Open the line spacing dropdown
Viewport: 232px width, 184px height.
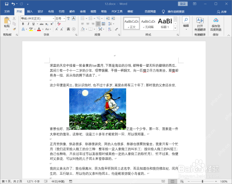(111, 24)
